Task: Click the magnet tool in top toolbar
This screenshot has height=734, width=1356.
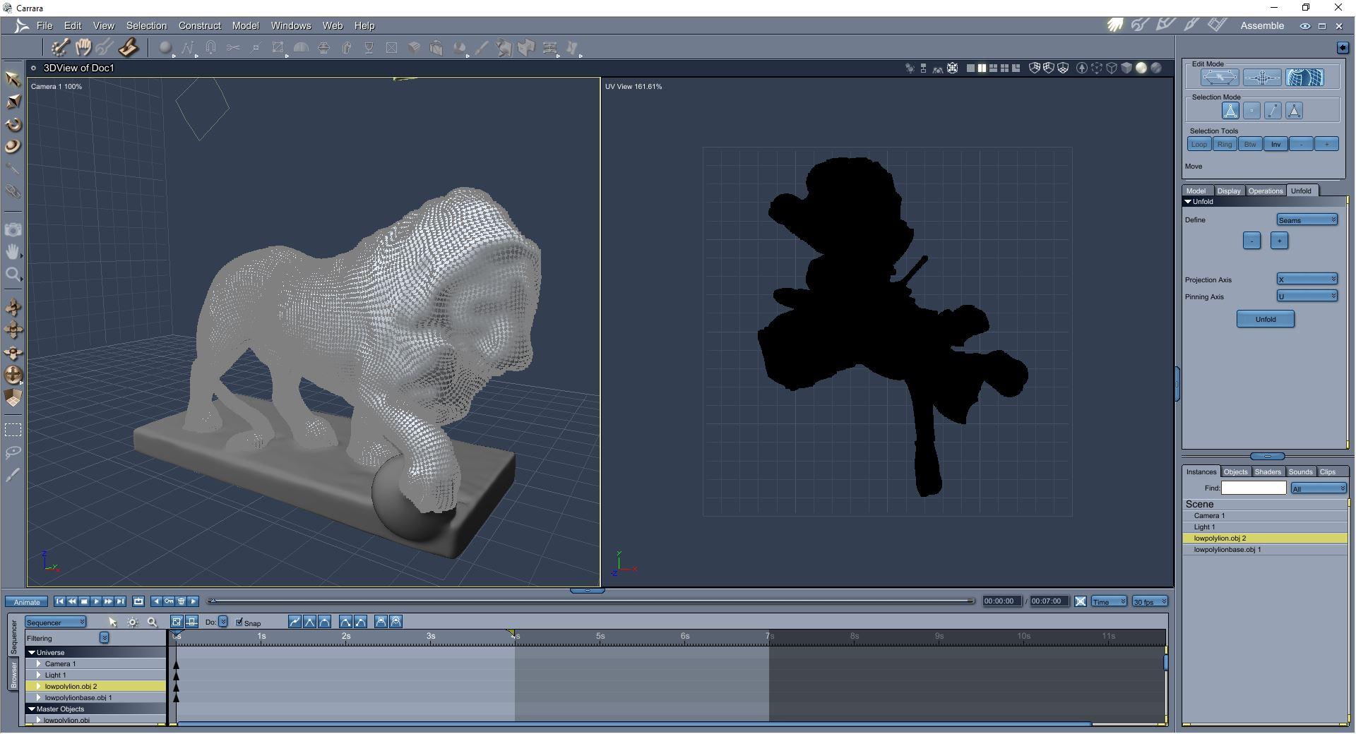Action: pos(210,48)
